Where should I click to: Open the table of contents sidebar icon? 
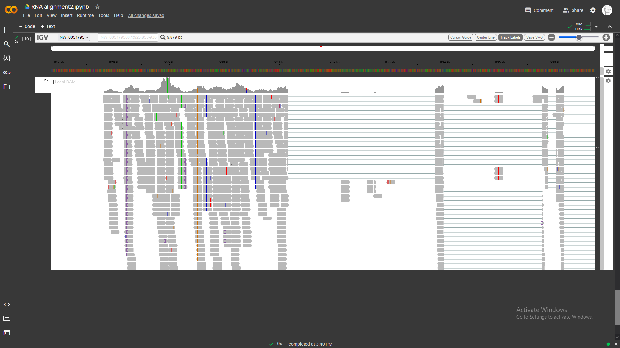tap(7, 30)
